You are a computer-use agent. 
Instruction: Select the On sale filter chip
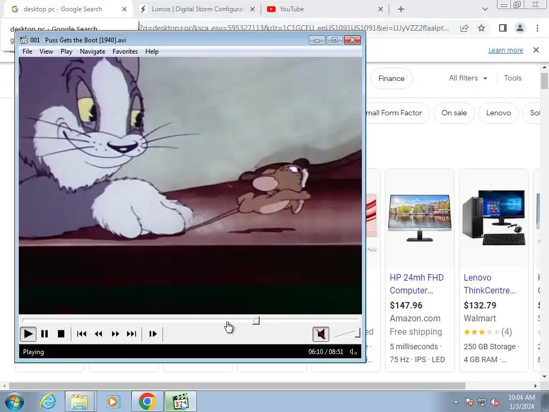point(454,113)
